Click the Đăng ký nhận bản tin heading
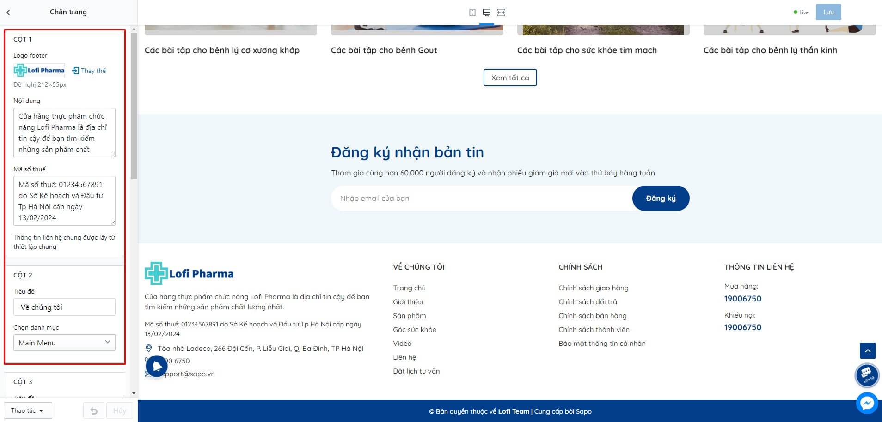The height and width of the screenshot is (422, 882). point(407,152)
